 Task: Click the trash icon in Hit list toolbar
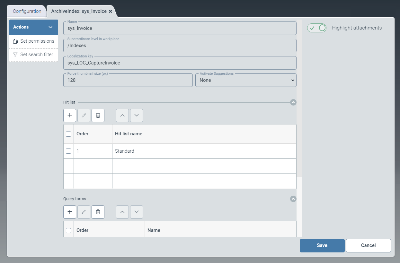point(98,115)
